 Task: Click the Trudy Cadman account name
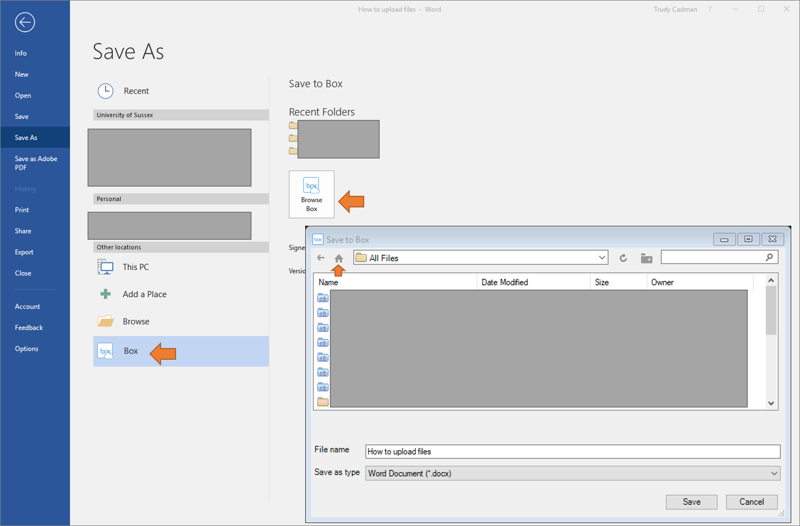click(x=675, y=9)
